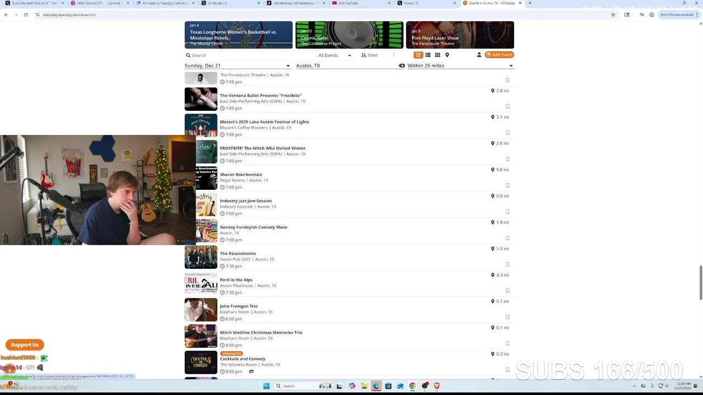The height and width of the screenshot is (395, 703).
Task: Open the Cosmic Gate featured card
Action: [x=349, y=35]
